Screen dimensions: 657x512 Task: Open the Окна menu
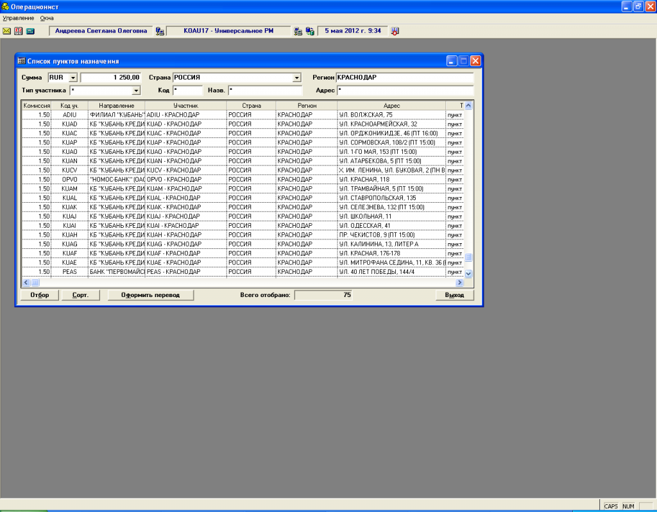click(47, 18)
